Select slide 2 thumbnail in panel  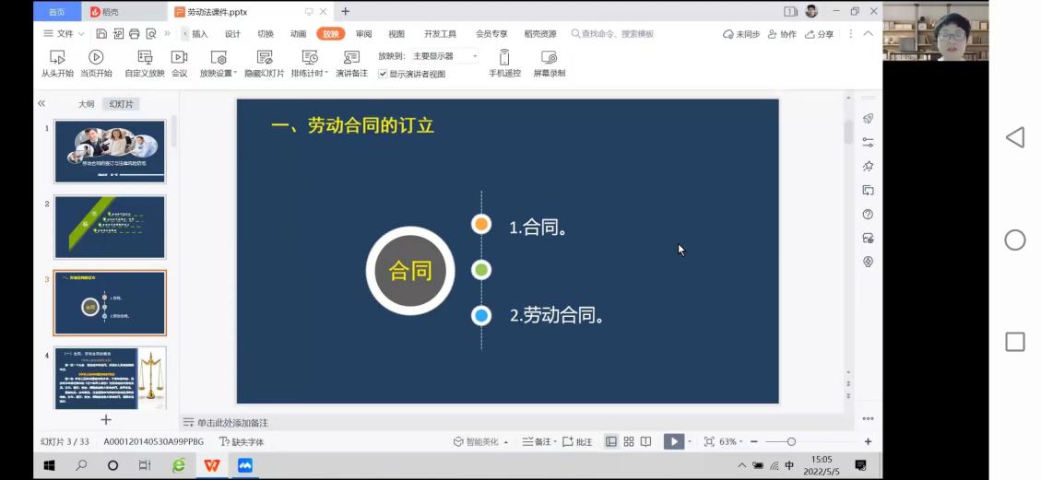[x=110, y=227]
